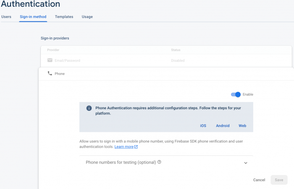This screenshot has height=189, width=294.
Task: Switch to the Users tab
Action: 6,17
